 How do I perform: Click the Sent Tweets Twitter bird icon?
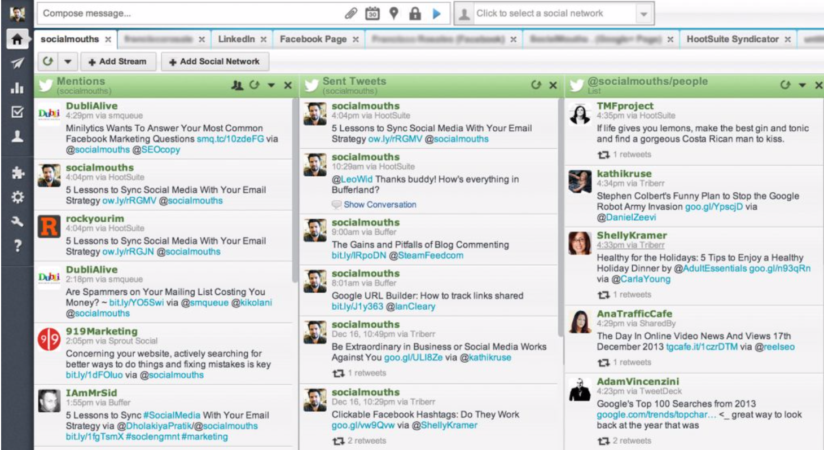(x=312, y=85)
